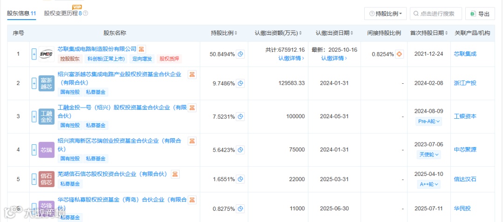This screenshot has height=222, width=503.
Task: Open the A++轮 round dropdown
Action: (x=428, y=184)
